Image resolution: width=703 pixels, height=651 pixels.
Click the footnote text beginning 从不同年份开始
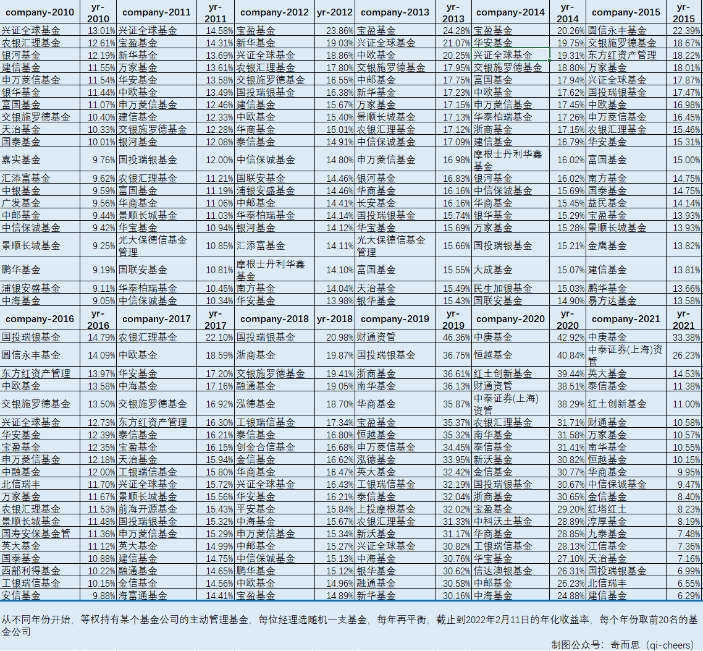click(x=349, y=626)
